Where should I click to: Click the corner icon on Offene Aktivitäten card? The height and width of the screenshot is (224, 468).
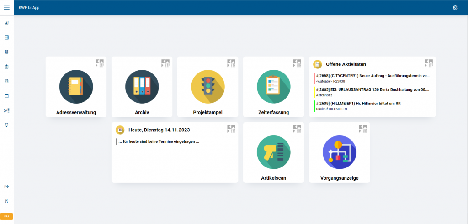tap(428, 63)
